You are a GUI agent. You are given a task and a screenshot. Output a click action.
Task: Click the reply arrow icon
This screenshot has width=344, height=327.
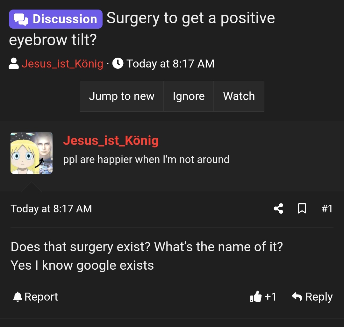click(x=297, y=297)
